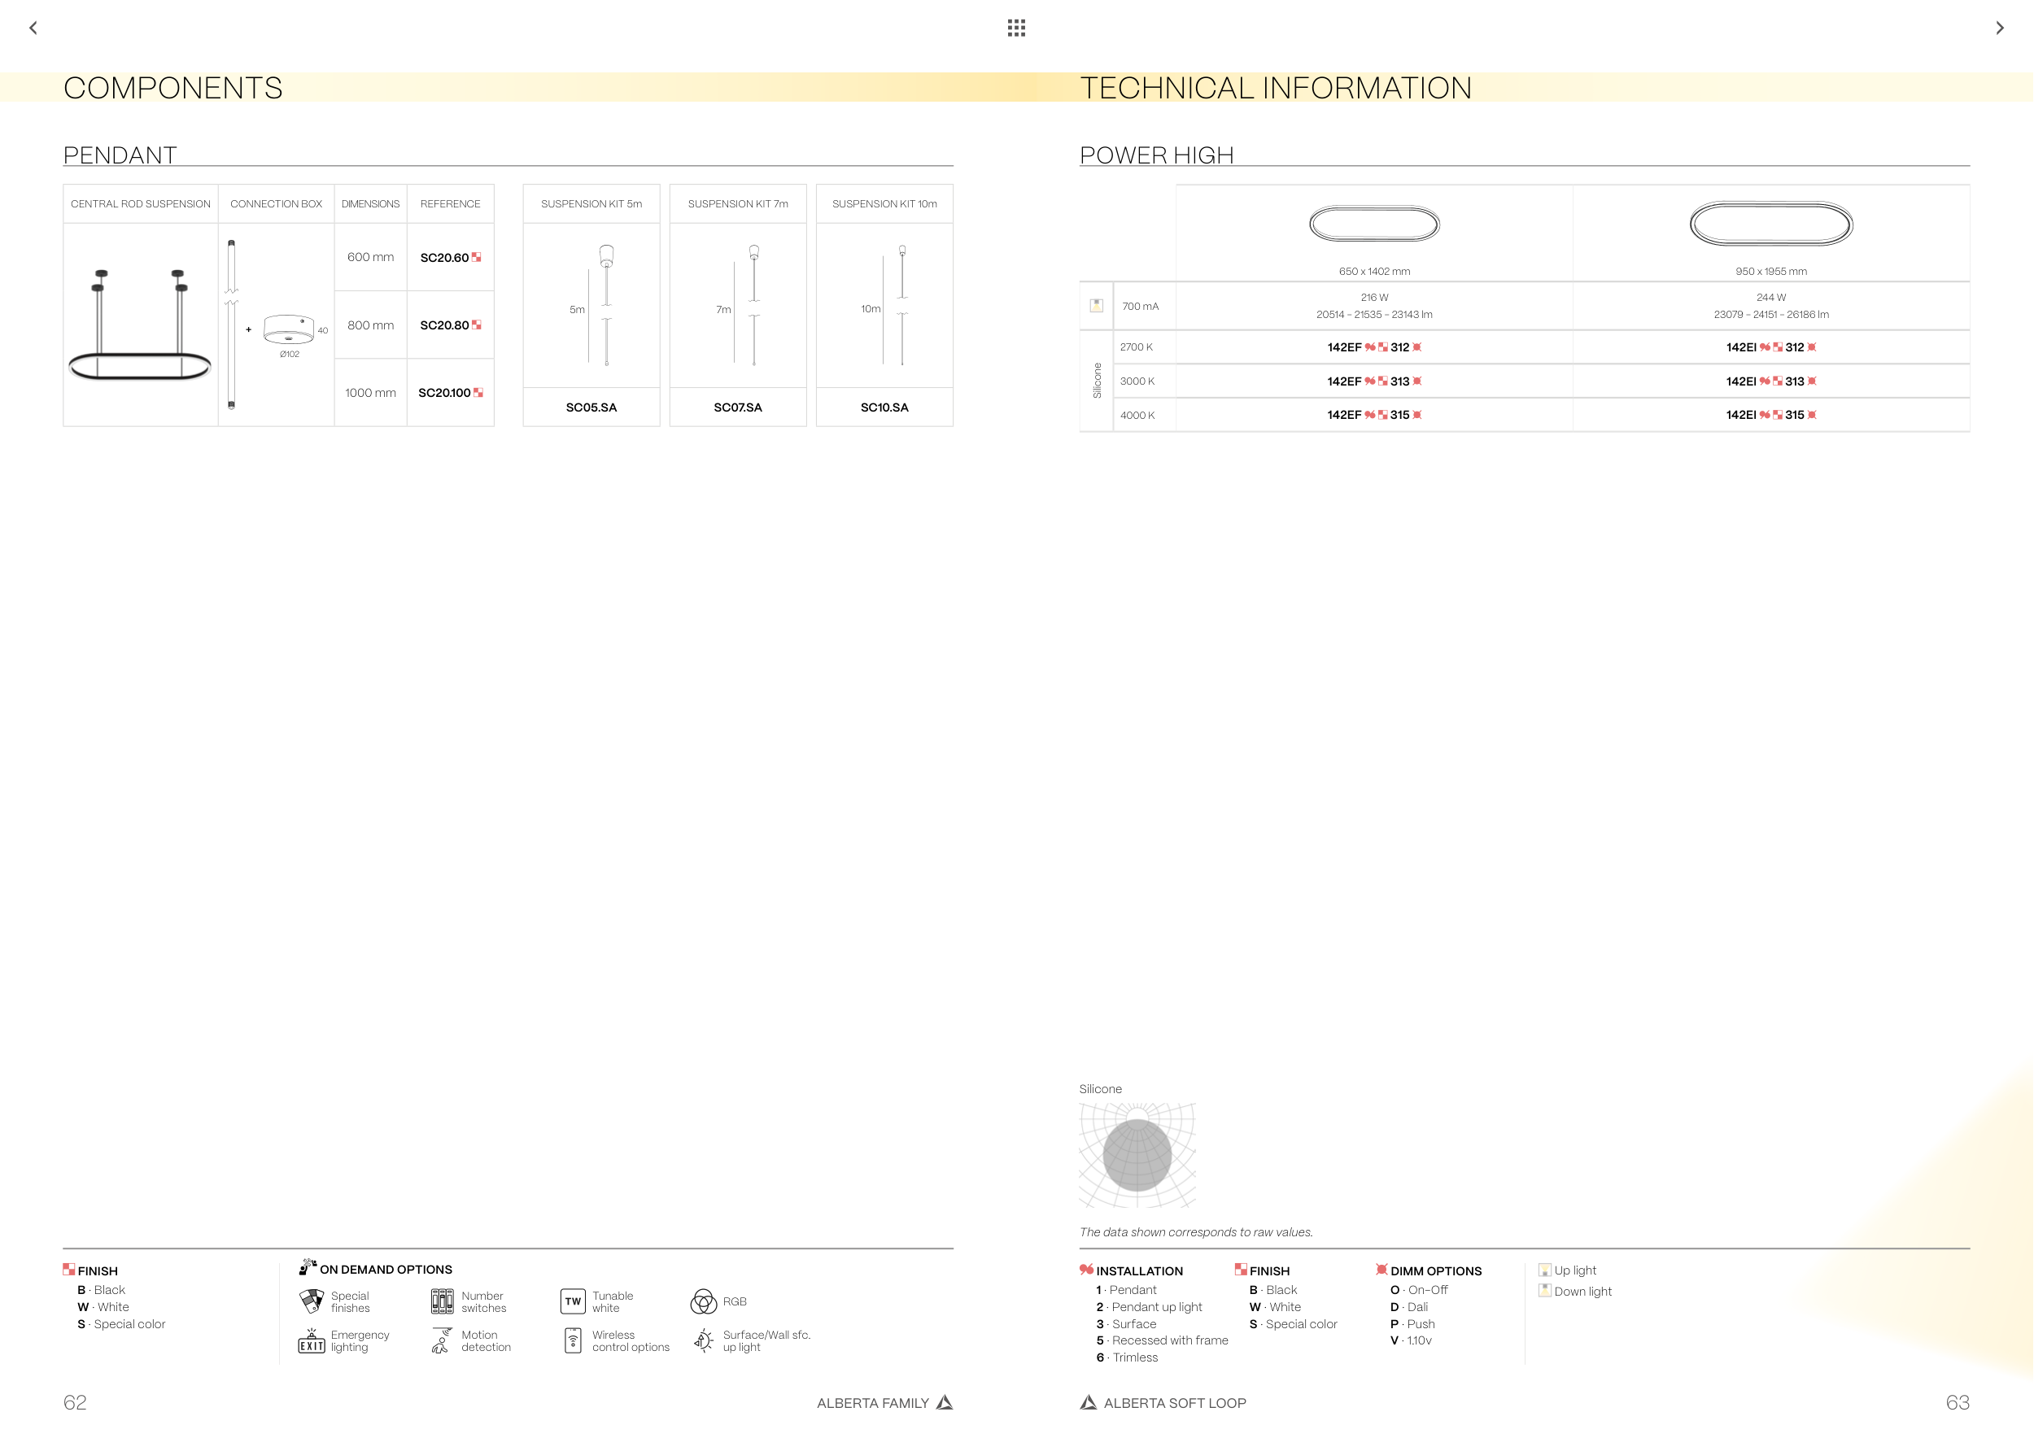The image size is (2034, 1438).
Task: Click the Tunable white TW icon
Action: [x=573, y=1301]
